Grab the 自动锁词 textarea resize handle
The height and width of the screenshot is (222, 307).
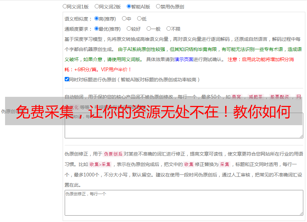pyautogui.click(x=301, y=136)
